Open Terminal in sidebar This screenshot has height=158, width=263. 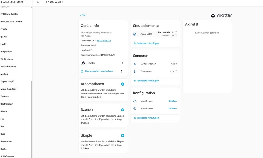pos(5,96)
